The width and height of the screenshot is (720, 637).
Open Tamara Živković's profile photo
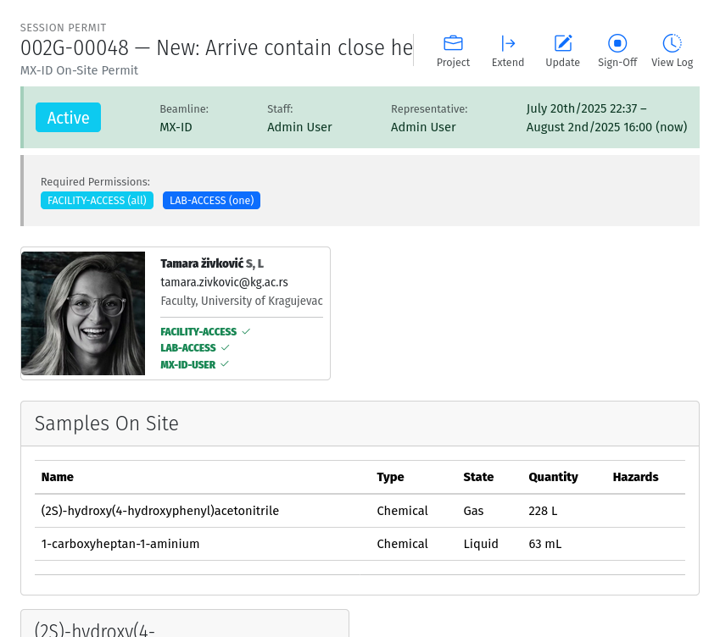[x=83, y=313]
